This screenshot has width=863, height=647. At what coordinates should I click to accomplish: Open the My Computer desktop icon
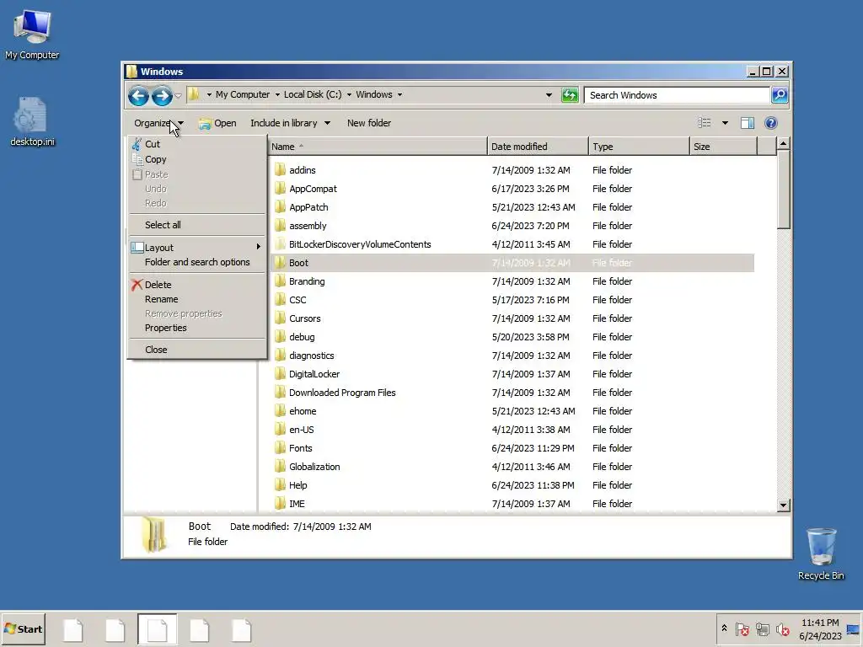pos(32,35)
